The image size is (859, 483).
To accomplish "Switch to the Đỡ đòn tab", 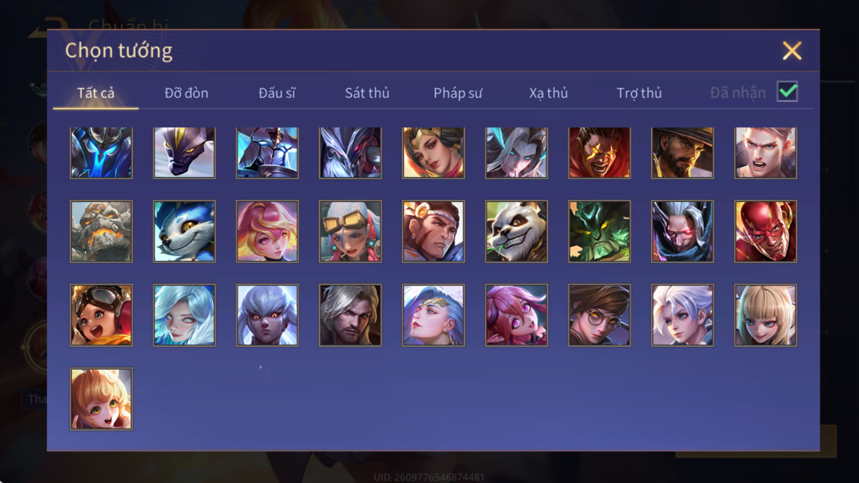I will tap(186, 93).
